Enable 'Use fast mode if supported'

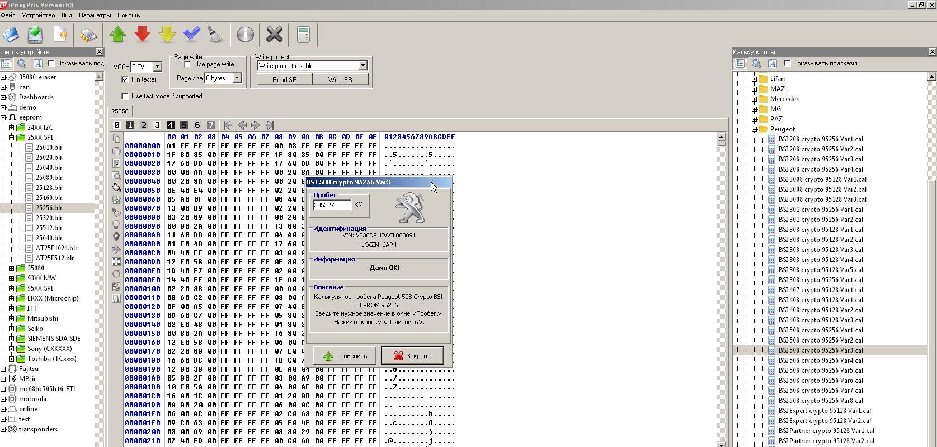point(125,96)
